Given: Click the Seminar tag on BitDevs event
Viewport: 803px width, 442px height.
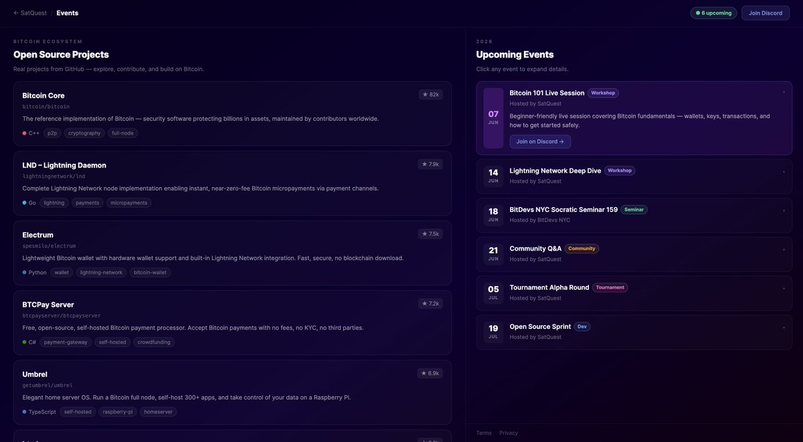Looking at the screenshot, I should pos(634,209).
